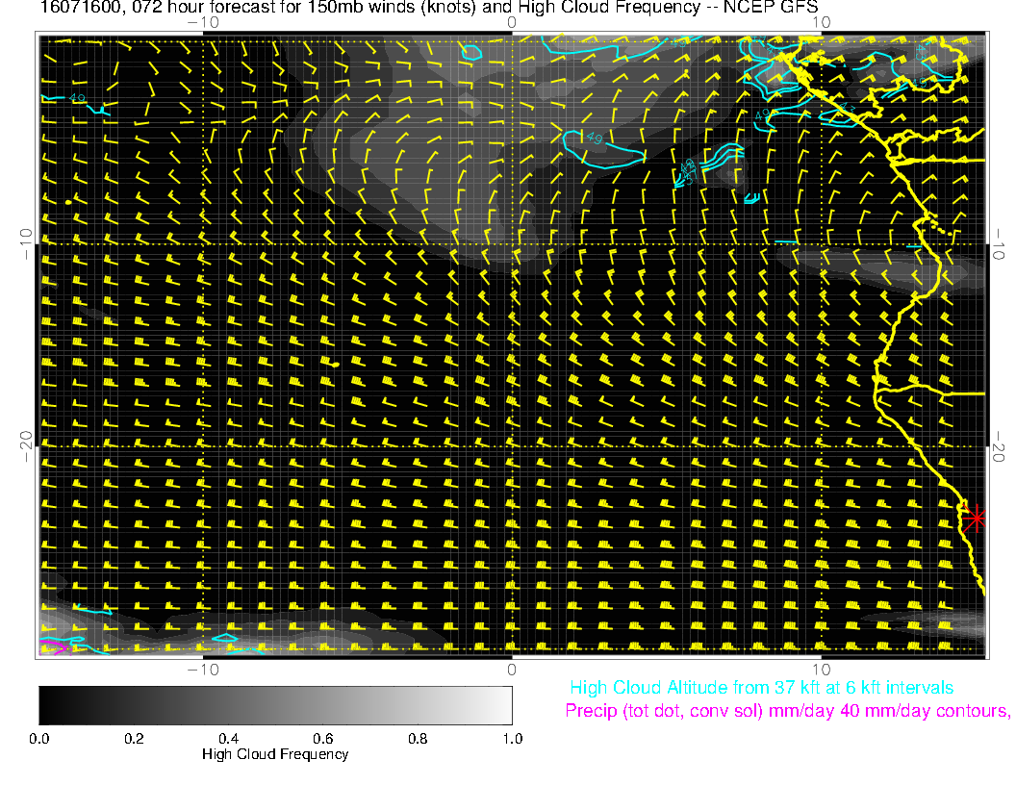1016x785 pixels.
Task: Click the '1.0' colorbar tick label
Action: [x=512, y=739]
